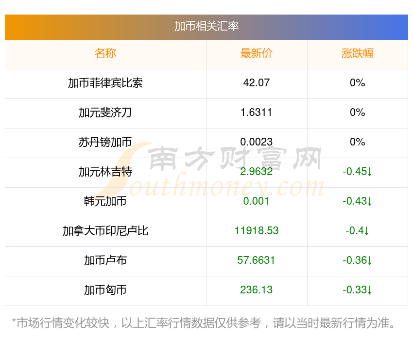Click the 加拿大币印尼卢比 row name

(105, 231)
